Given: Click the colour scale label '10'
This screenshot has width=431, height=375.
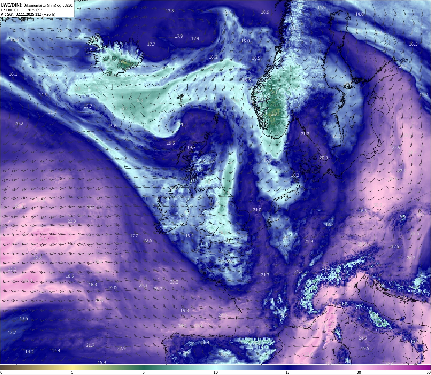Looking at the screenshot, I should (x=215, y=372).
